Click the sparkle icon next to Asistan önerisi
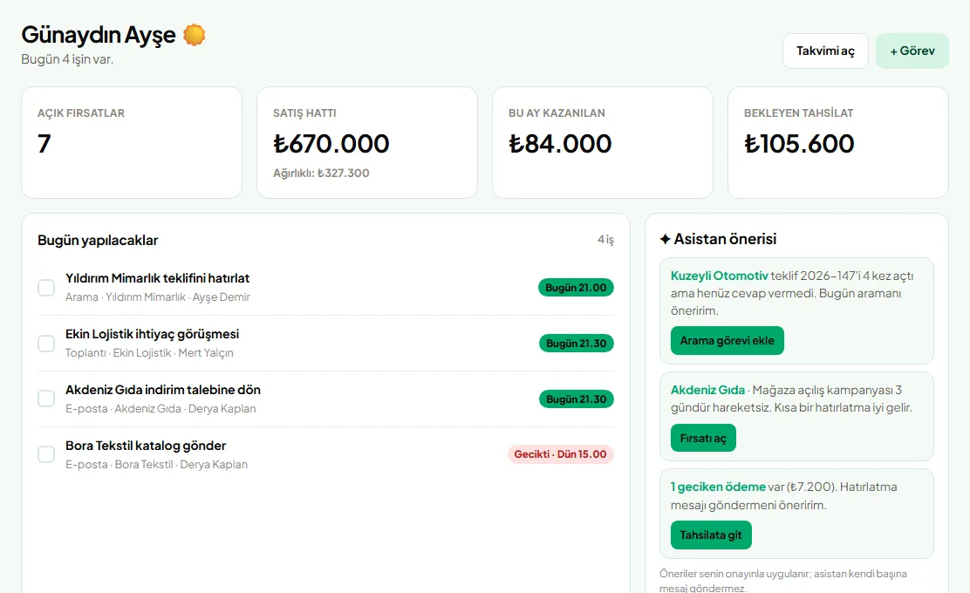This screenshot has height=593, width=970. (x=665, y=239)
